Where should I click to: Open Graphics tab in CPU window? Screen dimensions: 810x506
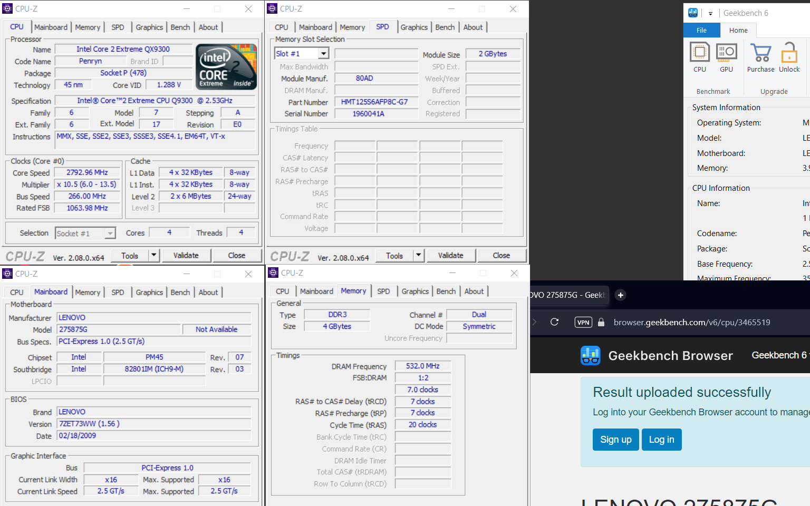tap(149, 27)
